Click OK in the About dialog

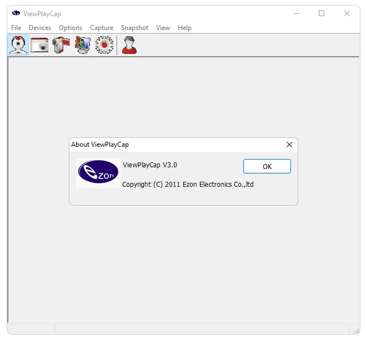coord(267,166)
